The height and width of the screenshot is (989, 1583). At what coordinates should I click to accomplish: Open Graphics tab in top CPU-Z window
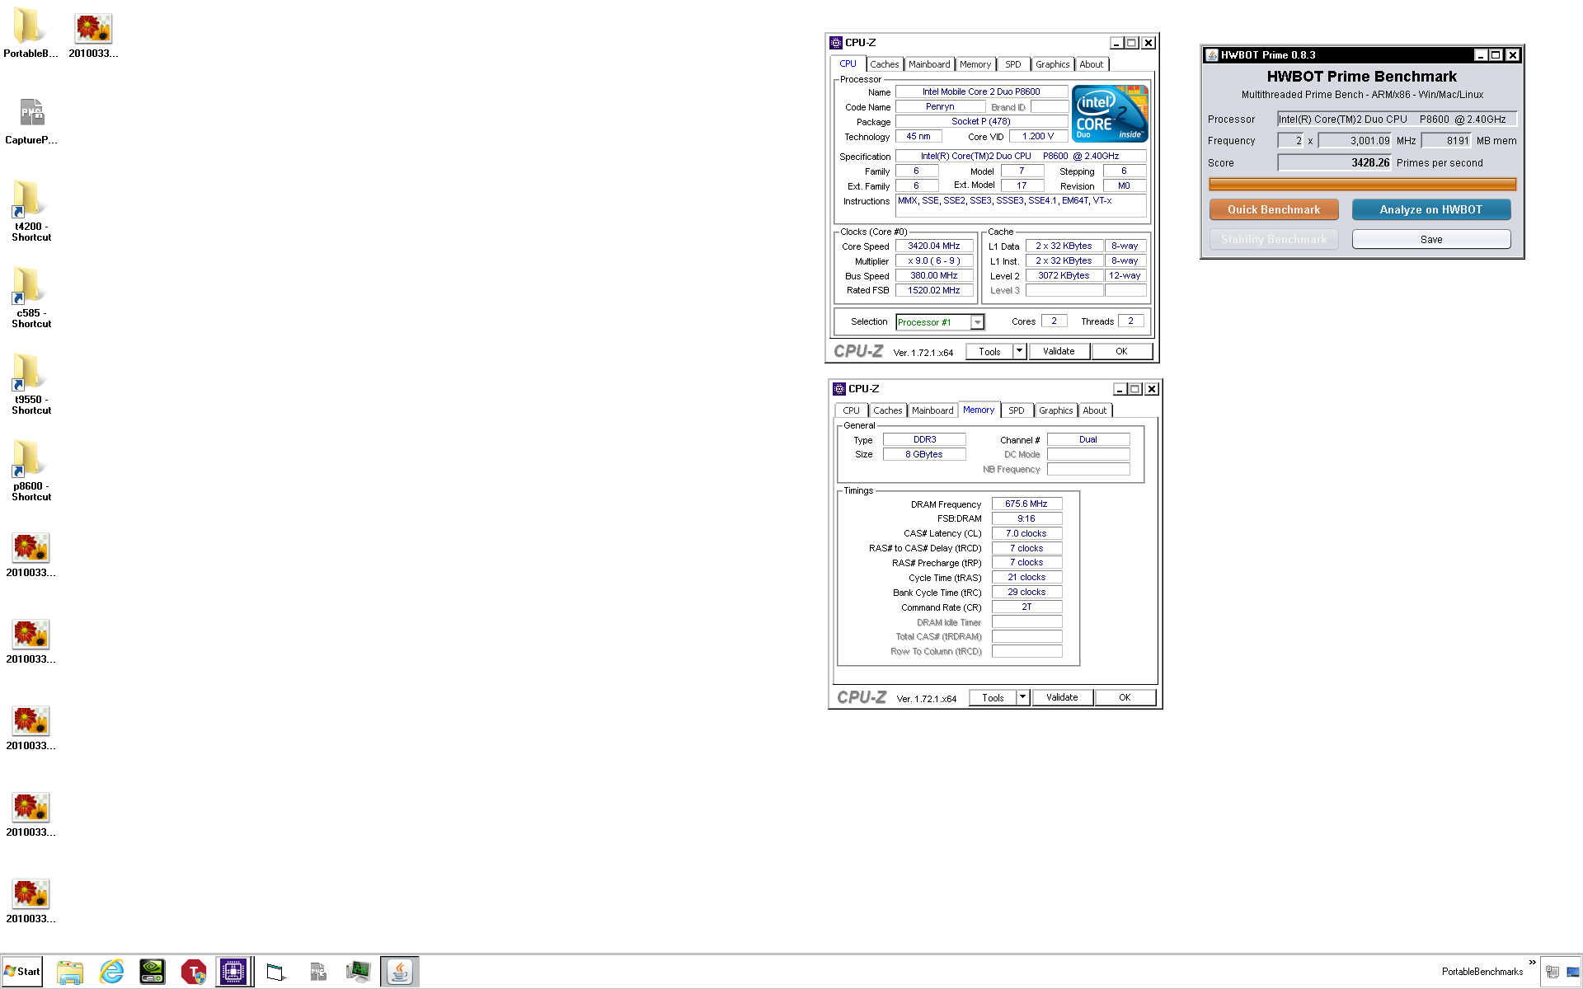click(1052, 64)
